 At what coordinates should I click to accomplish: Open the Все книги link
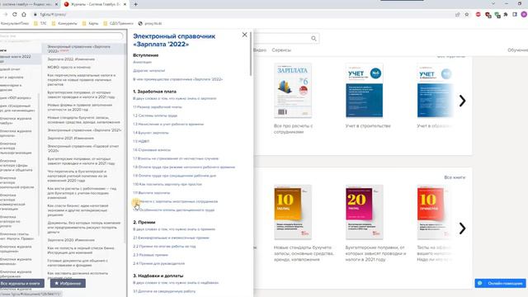[x=455, y=177]
